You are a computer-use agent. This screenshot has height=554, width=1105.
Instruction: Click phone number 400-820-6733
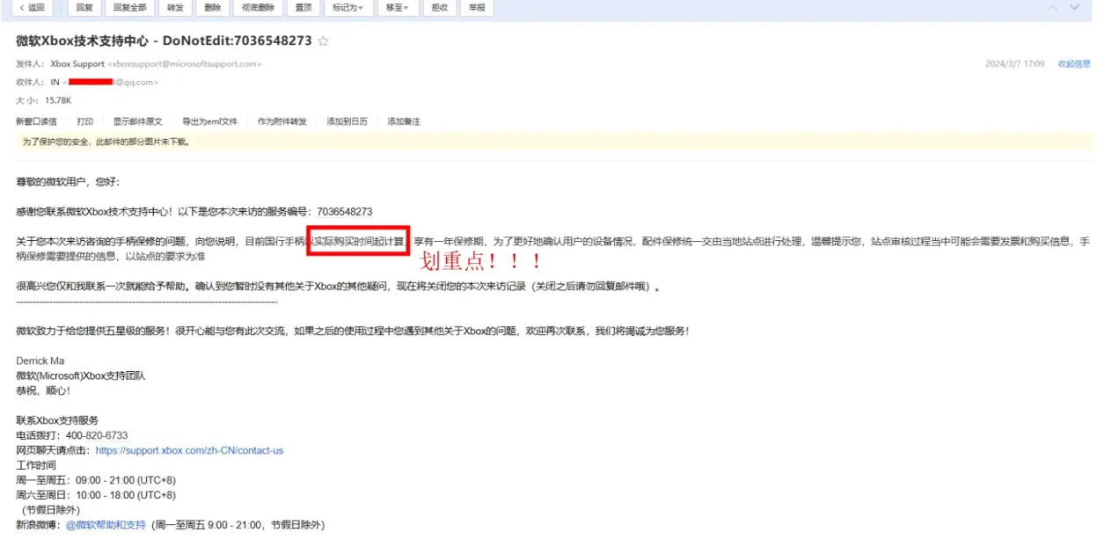(97, 435)
